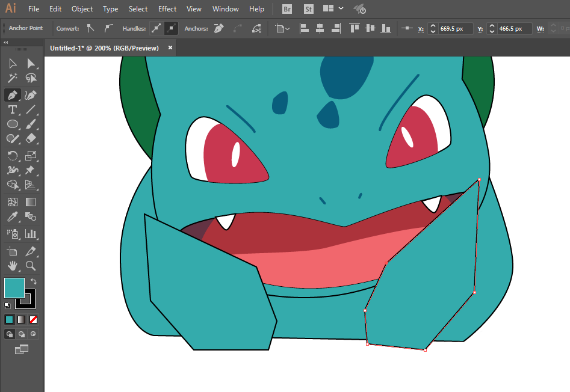This screenshot has width=570, height=392.
Task: Select the Type tool
Action: 12,109
